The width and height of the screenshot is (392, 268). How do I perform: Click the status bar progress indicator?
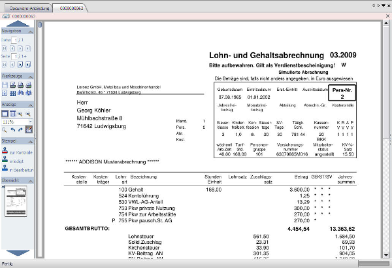374,263
